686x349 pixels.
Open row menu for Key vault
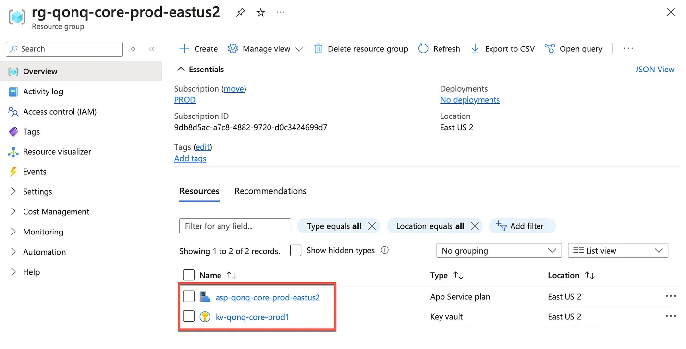(x=671, y=316)
